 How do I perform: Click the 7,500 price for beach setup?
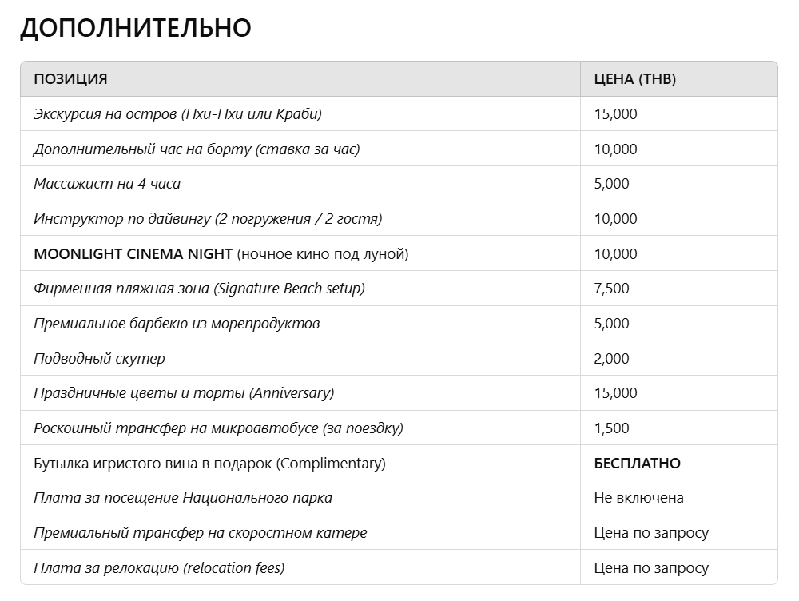[611, 289]
